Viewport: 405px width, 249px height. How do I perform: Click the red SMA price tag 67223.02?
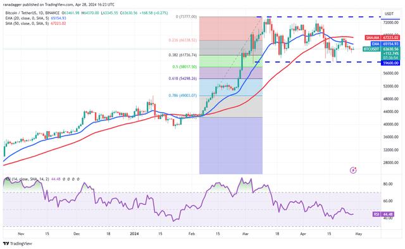tap(382, 38)
